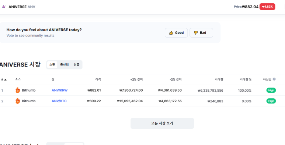
Task: Vote Bad with thumbs-down button
Action: 201,33
